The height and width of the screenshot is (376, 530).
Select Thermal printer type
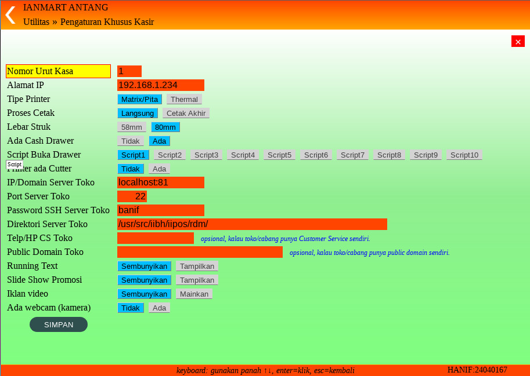[x=184, y=99]
